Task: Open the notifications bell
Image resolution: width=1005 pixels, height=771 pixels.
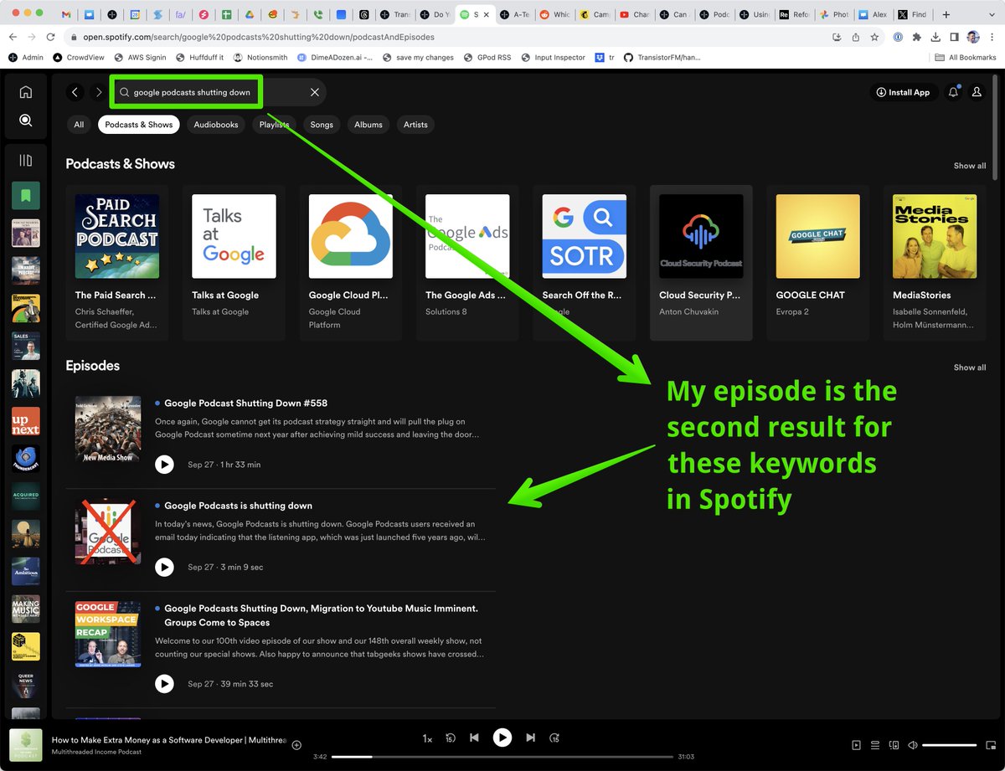Action: (x=953, y=92)
